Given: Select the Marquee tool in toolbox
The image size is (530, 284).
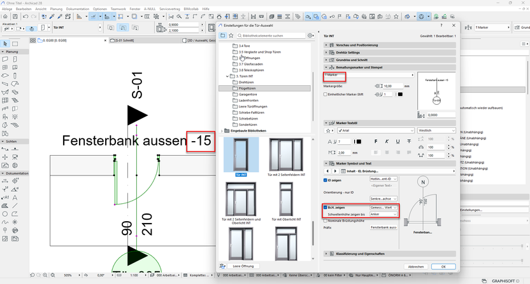Looking at the screenshot, I should 15,44.
